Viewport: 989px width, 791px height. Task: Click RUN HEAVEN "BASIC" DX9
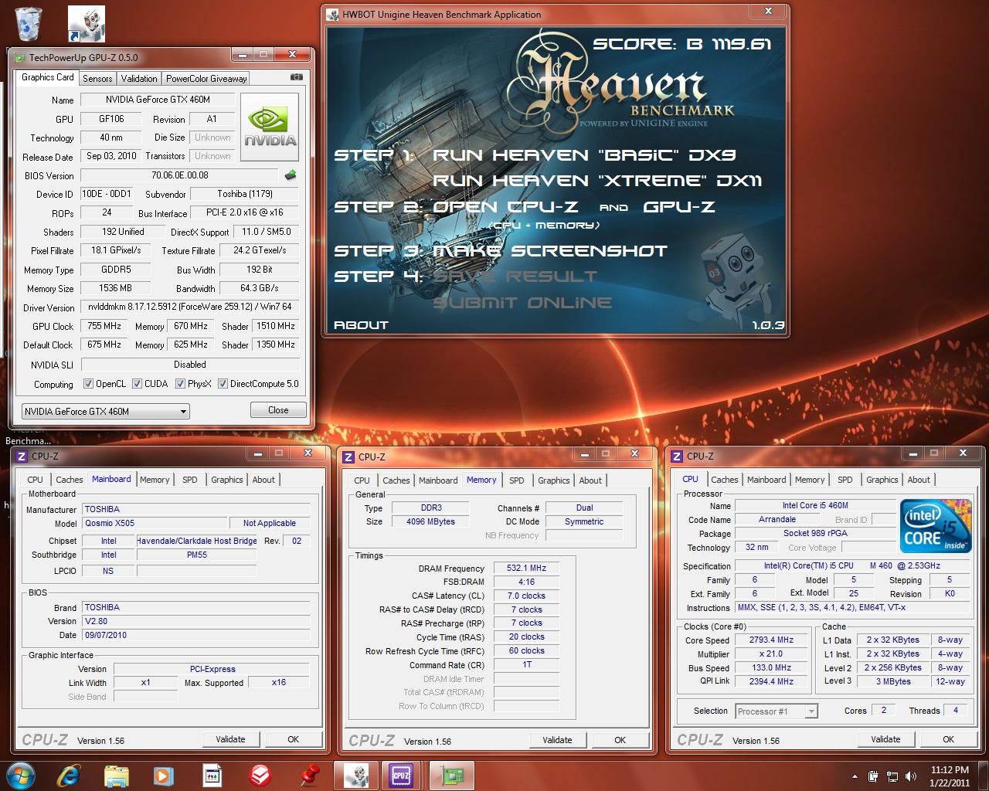click(584, 155)
